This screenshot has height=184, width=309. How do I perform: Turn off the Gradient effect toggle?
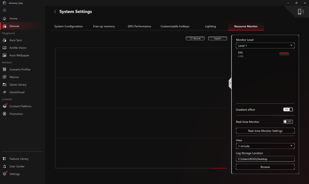click(x=288, y=110)
